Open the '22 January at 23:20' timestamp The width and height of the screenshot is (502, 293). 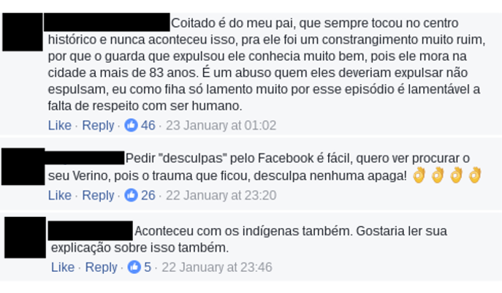tap(221, 195)
